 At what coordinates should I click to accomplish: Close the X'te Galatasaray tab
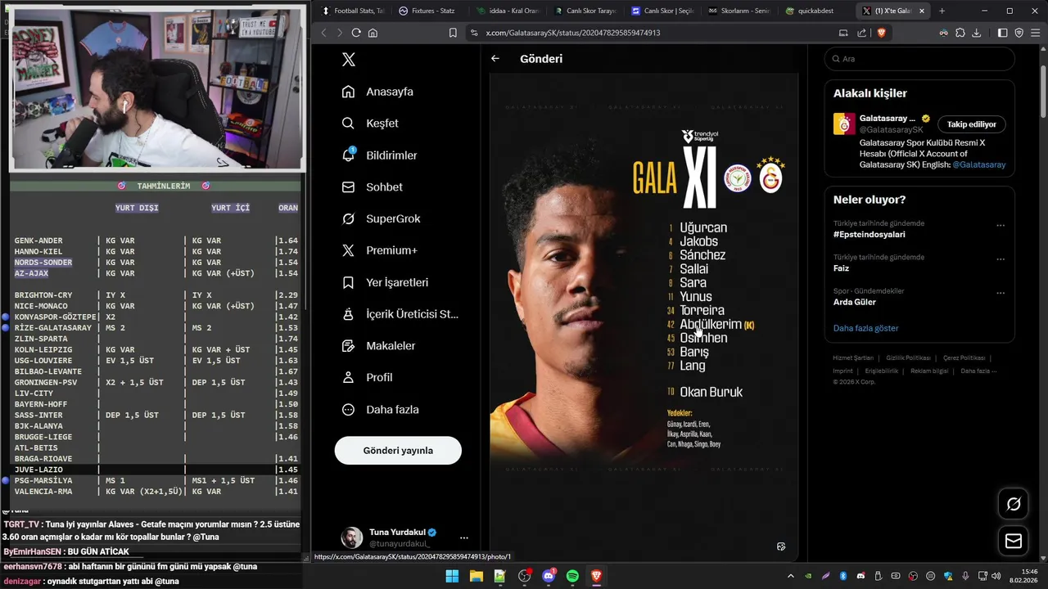tap(923, 11)
